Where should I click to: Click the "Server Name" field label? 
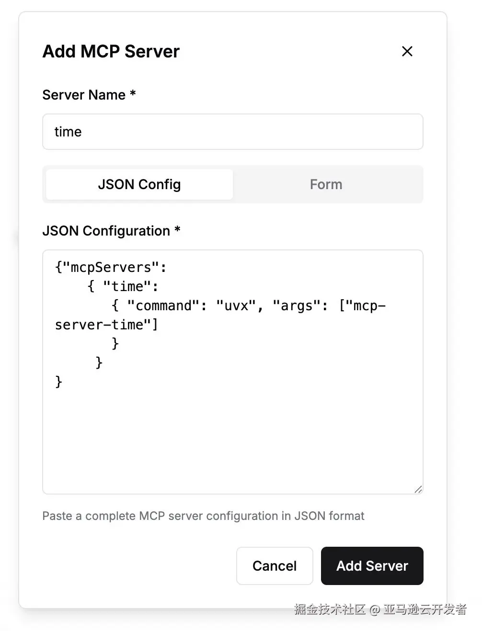click(x=84, y=95)
